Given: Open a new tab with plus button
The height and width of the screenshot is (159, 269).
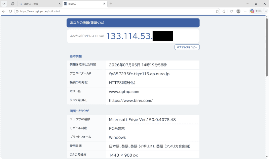Looking at the screenshot, I should 111,4.
